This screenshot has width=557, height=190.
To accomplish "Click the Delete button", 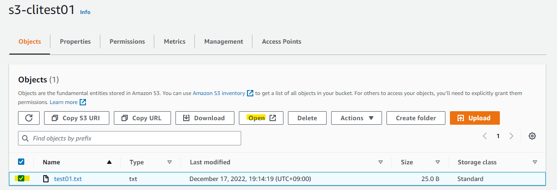I will 307,118.
